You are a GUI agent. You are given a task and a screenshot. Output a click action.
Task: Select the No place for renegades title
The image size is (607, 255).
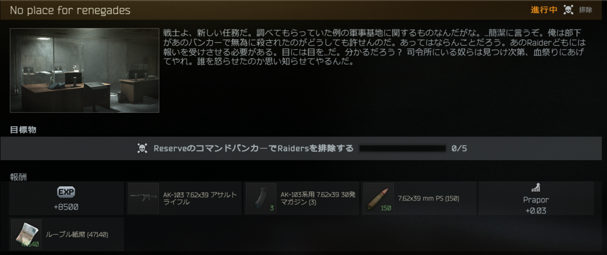pos(70,11)
